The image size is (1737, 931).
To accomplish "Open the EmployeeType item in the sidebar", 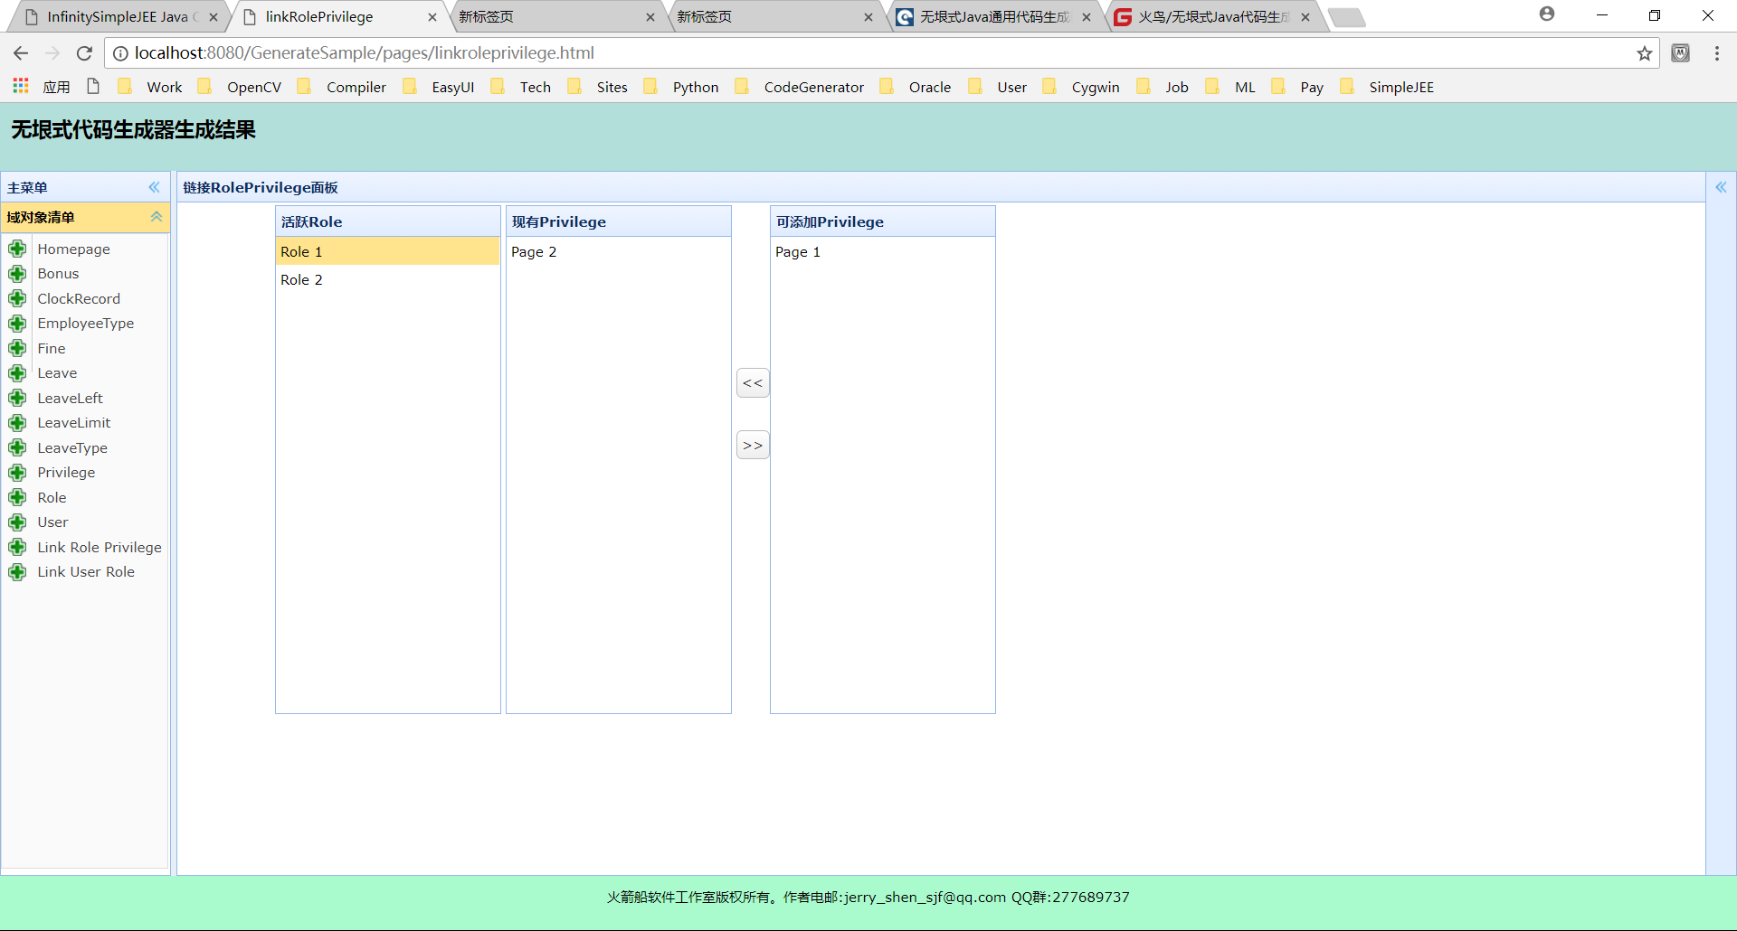I will [86, 324].
